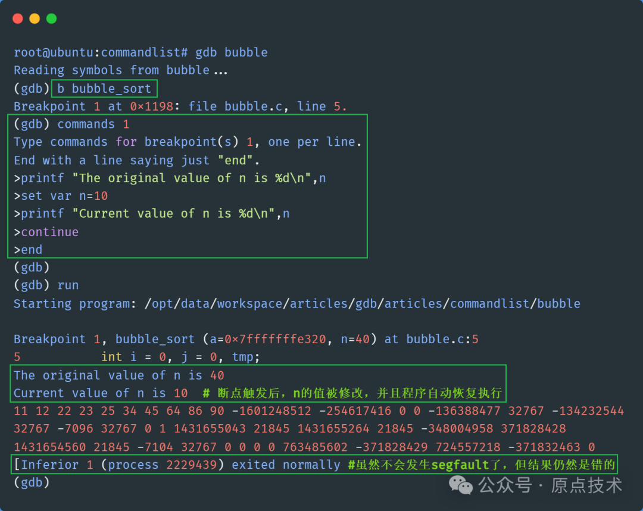Click the printf 'Current value of n' command
The image size is (643, 511).
point(152,214)
